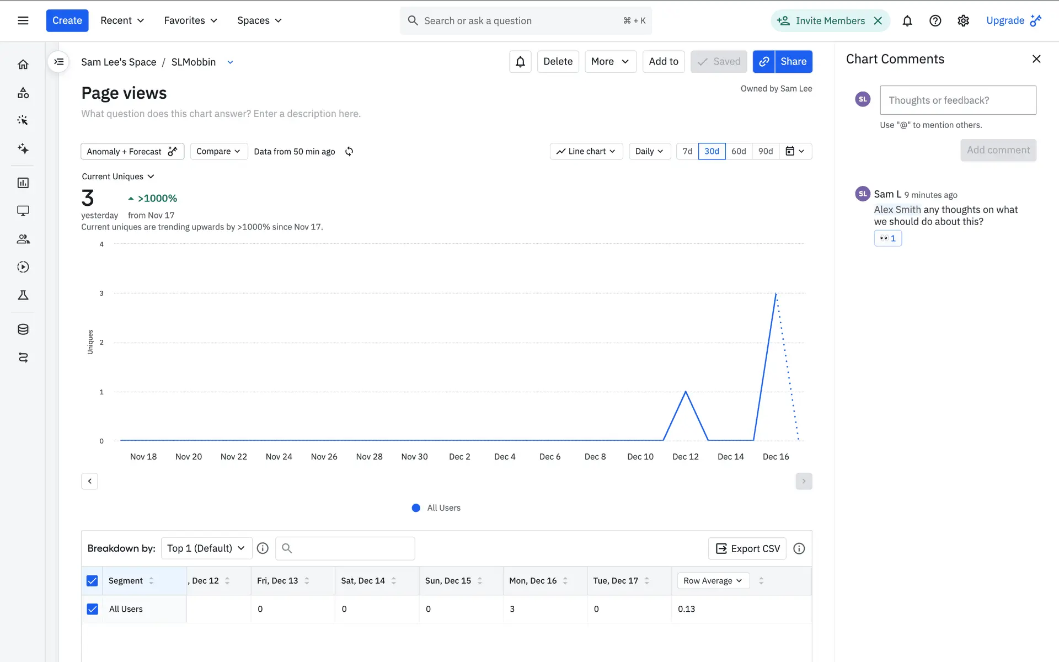Open the Home icon in the sidebar
The height and width of the screenshot is (662, 1059).
[23, 65]
